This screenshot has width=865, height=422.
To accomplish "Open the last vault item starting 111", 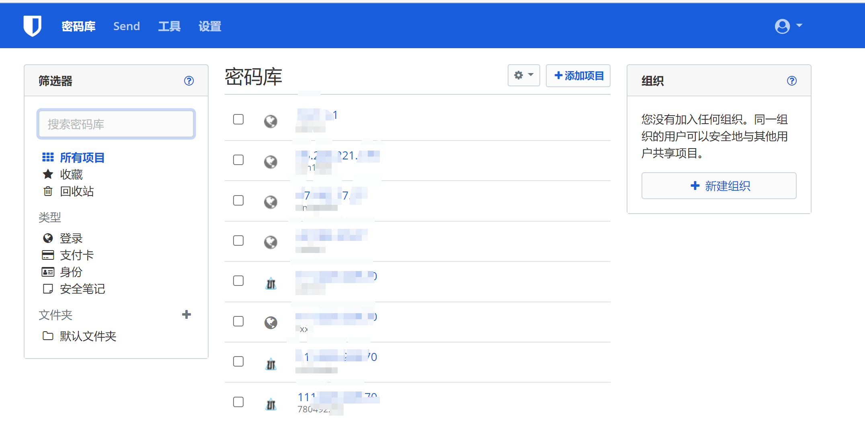I will 338,397.
